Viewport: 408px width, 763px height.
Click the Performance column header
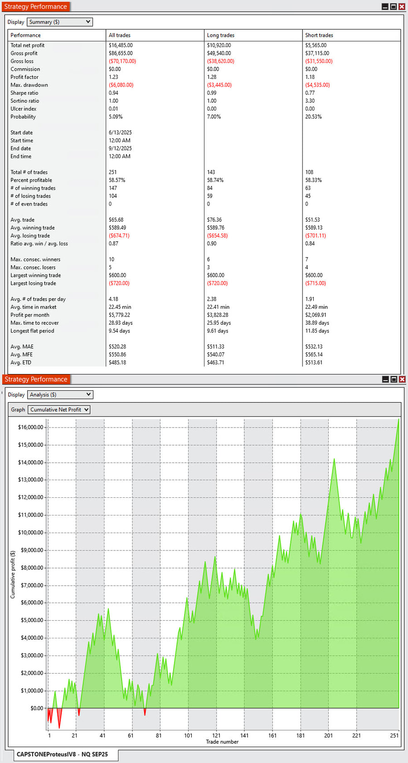[x=25, y=35]
